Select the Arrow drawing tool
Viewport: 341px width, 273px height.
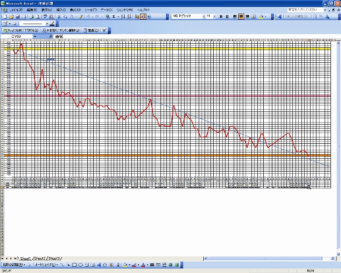[68, 265]
